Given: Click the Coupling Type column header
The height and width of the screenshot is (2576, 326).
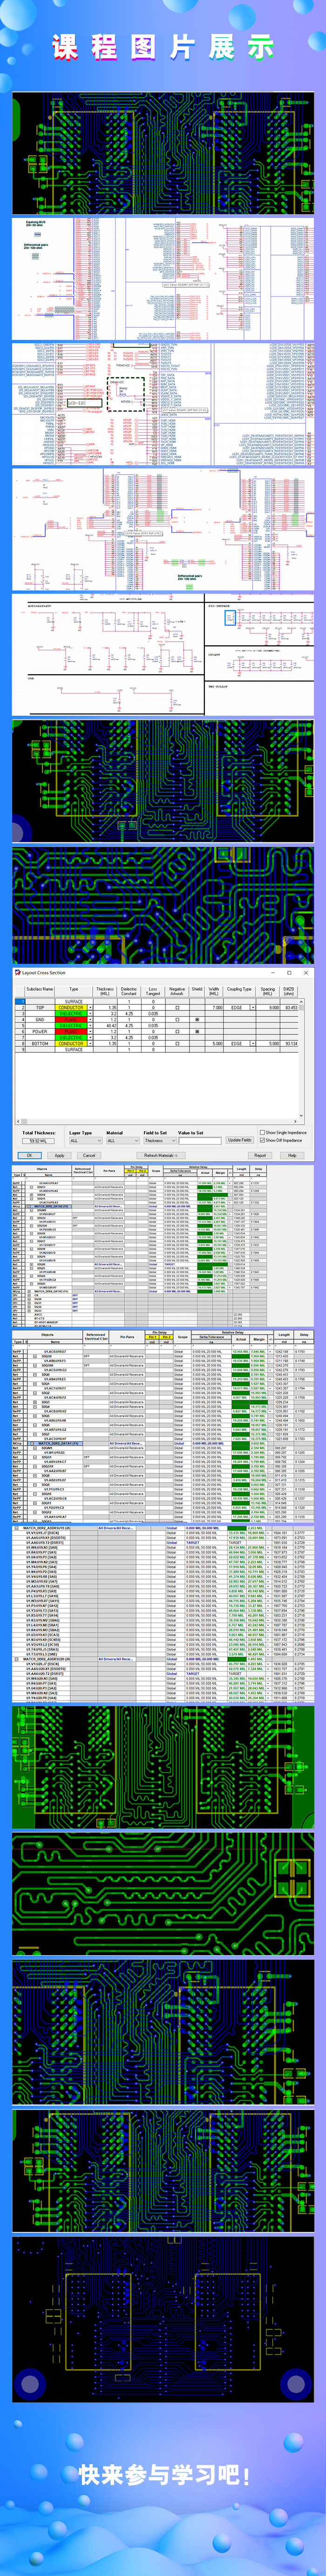Looking at the screenshot, I should point(239,990).
